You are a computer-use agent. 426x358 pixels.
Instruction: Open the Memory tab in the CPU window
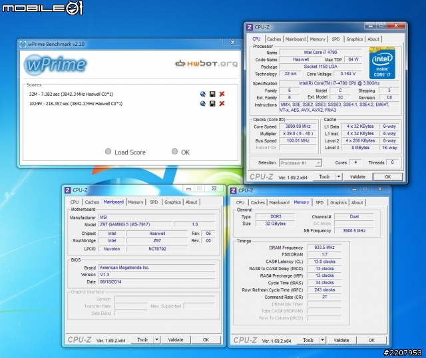318,39
